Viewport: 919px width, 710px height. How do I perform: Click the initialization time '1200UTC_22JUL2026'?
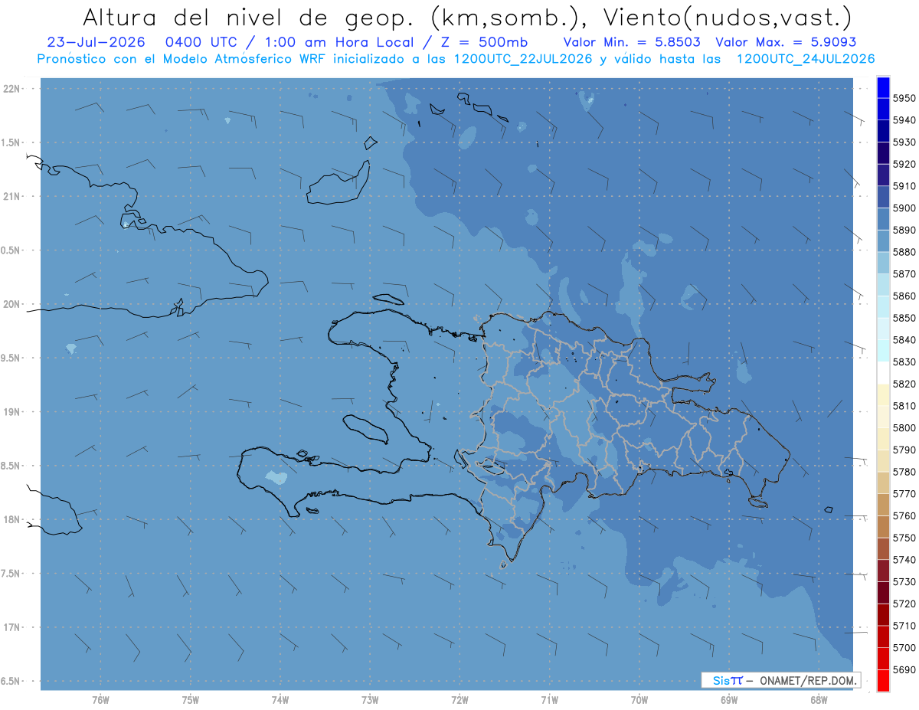(x=524, y=59)
